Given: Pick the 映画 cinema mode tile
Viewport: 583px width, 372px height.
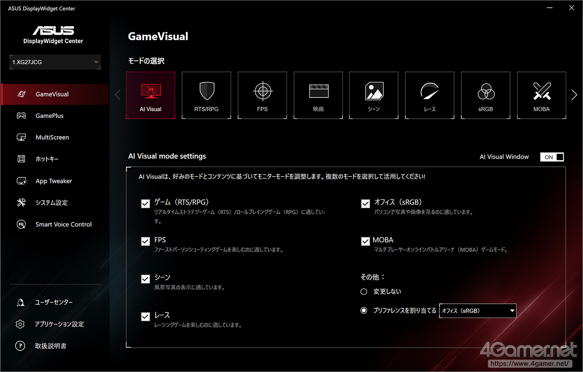Looking at the screenshot, I should 318,95.
